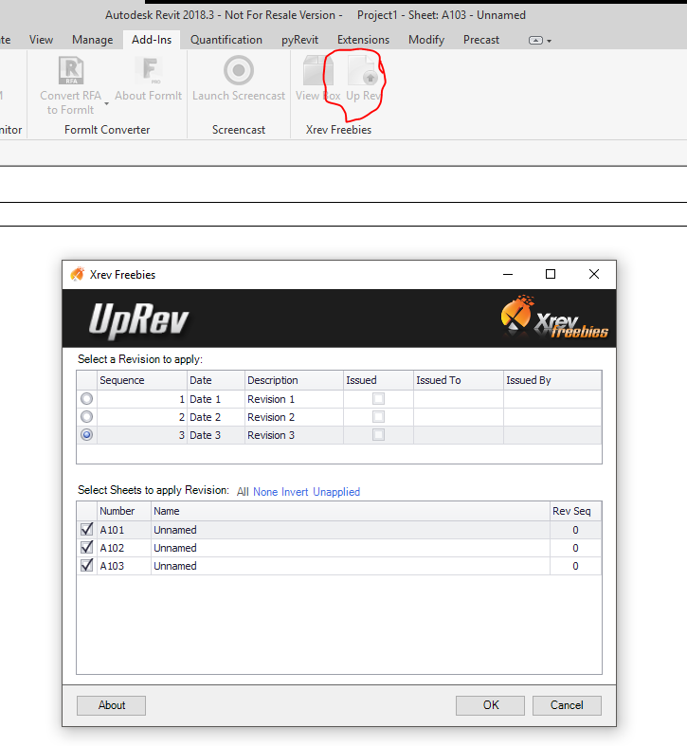
Task: Click the 'A101' sheet number cell
Action: pyautogui.click(x=124, y=530)
